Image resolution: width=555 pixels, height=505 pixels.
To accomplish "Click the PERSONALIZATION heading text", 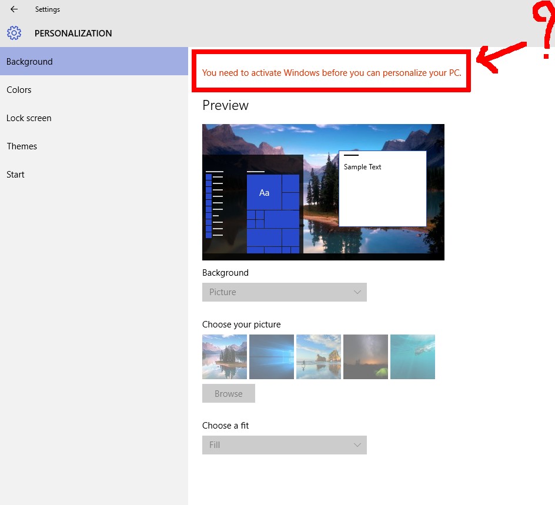I will click(73, 34).
